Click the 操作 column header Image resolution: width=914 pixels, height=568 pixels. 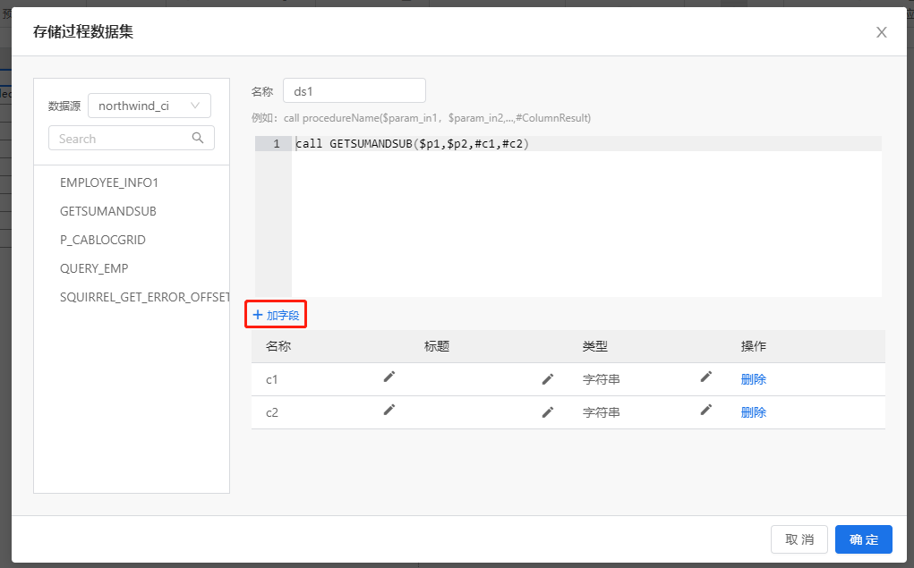pos(753,346)
